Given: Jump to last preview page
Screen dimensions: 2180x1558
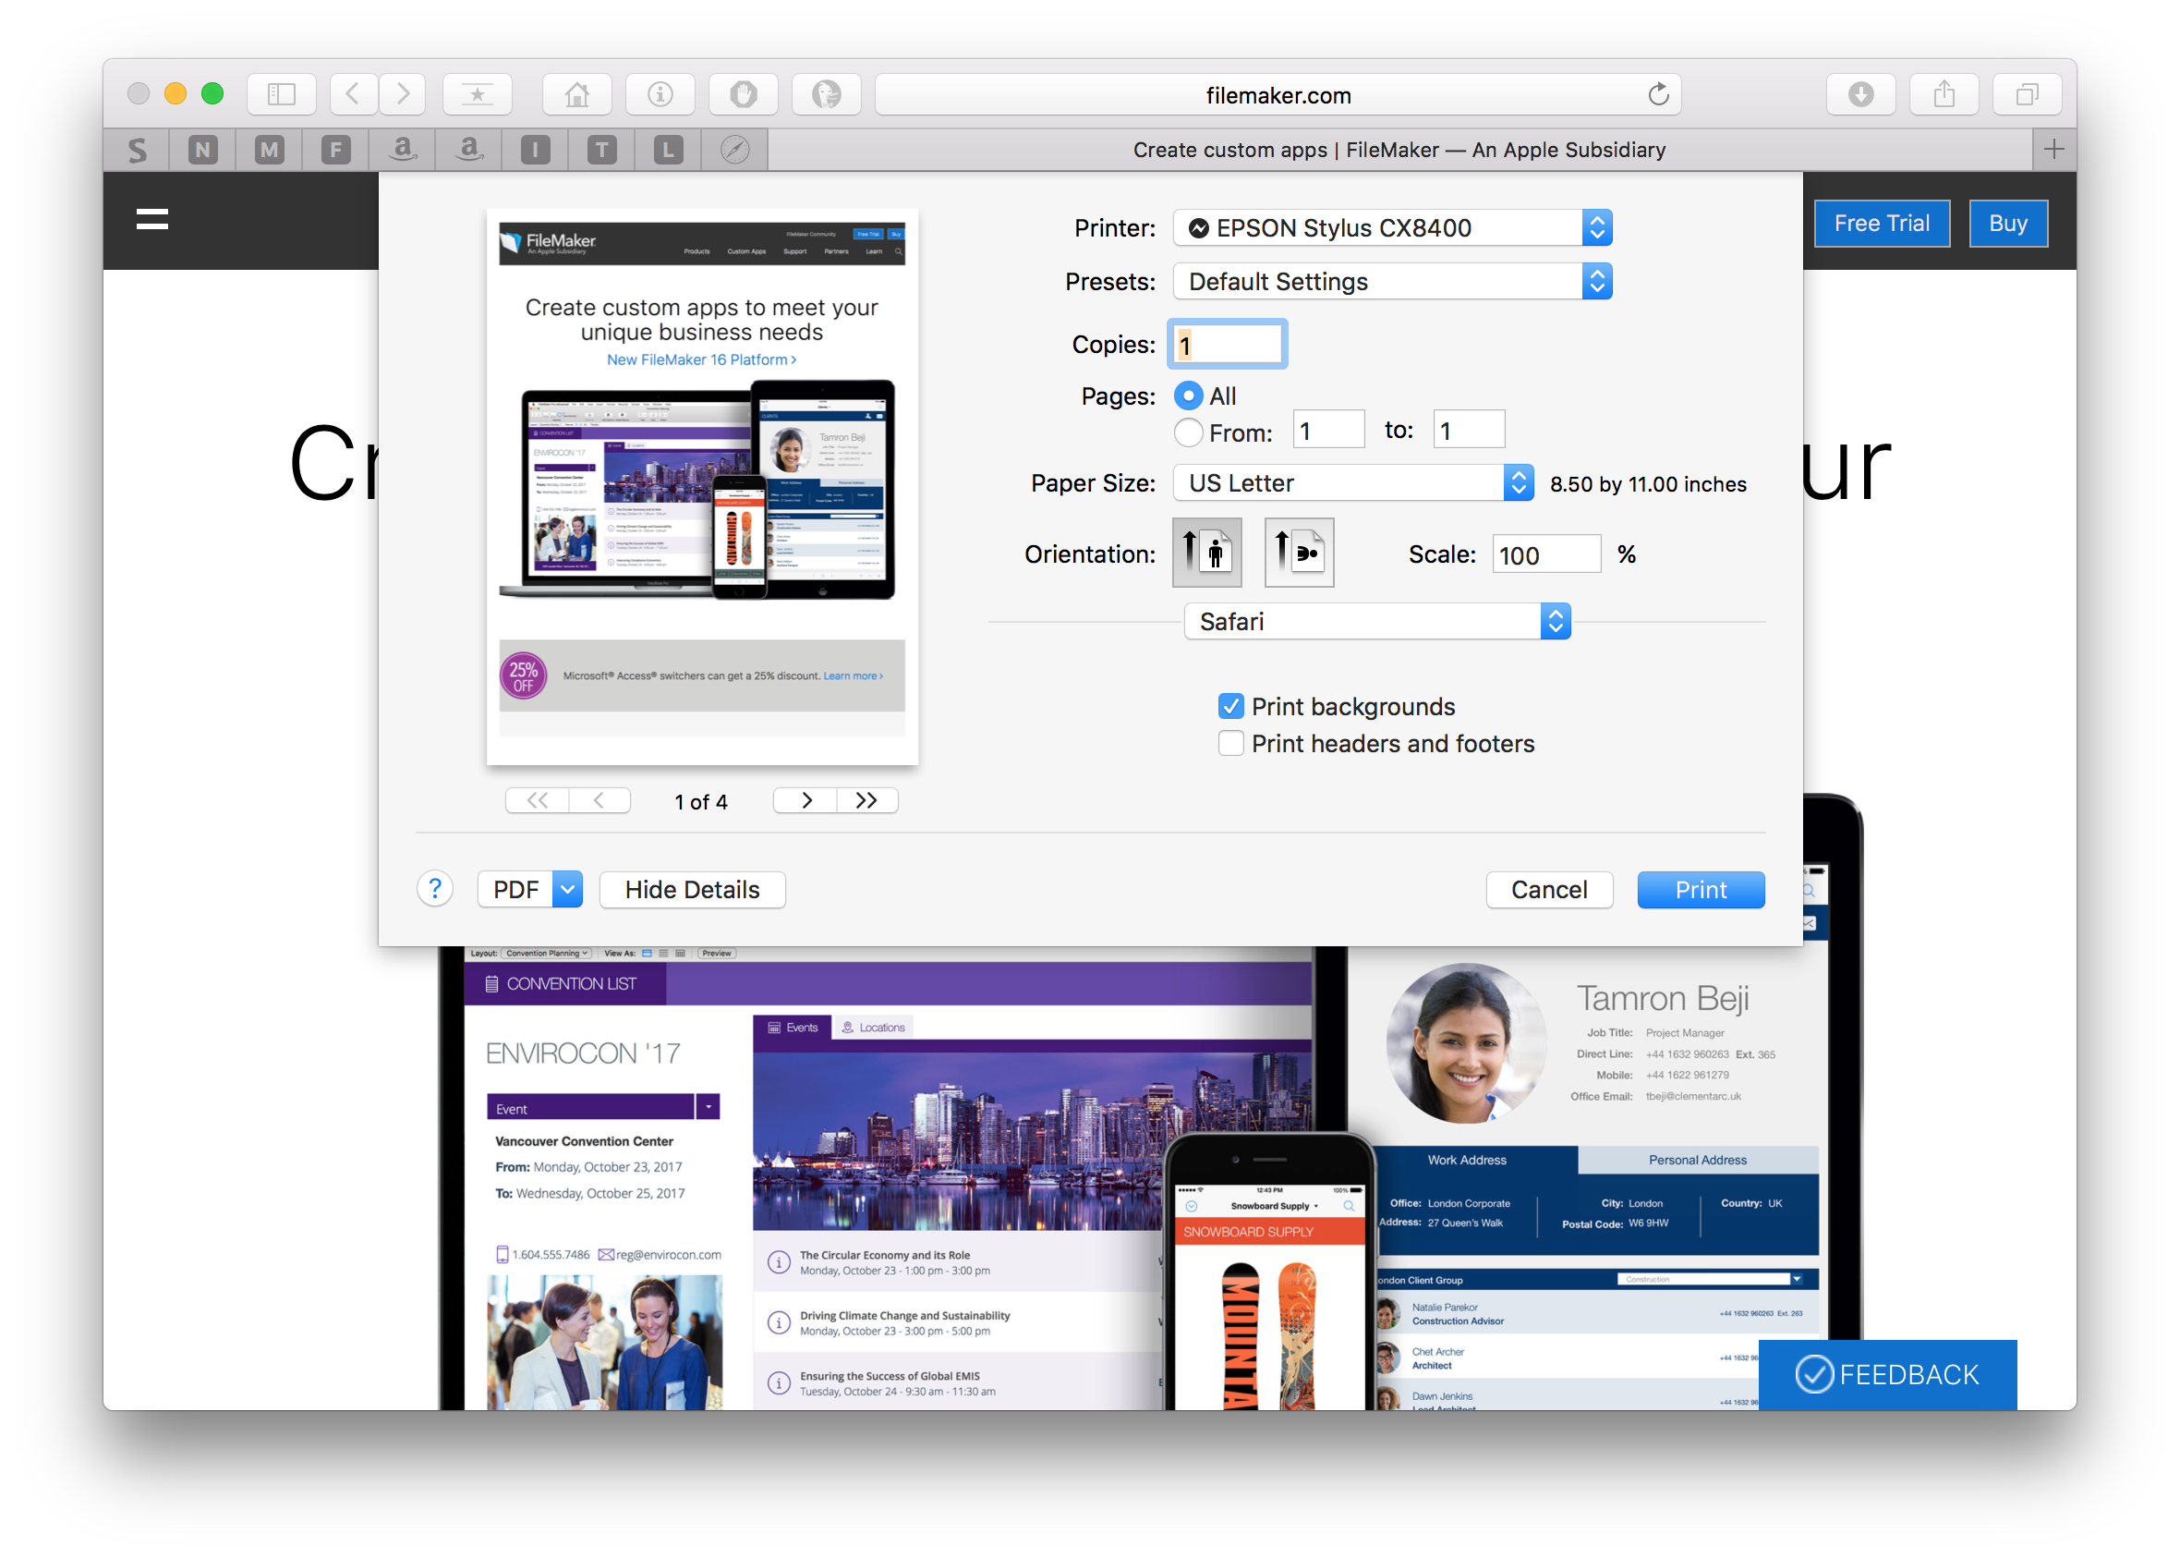Looking at the screenshot, I should coord(867,801).
